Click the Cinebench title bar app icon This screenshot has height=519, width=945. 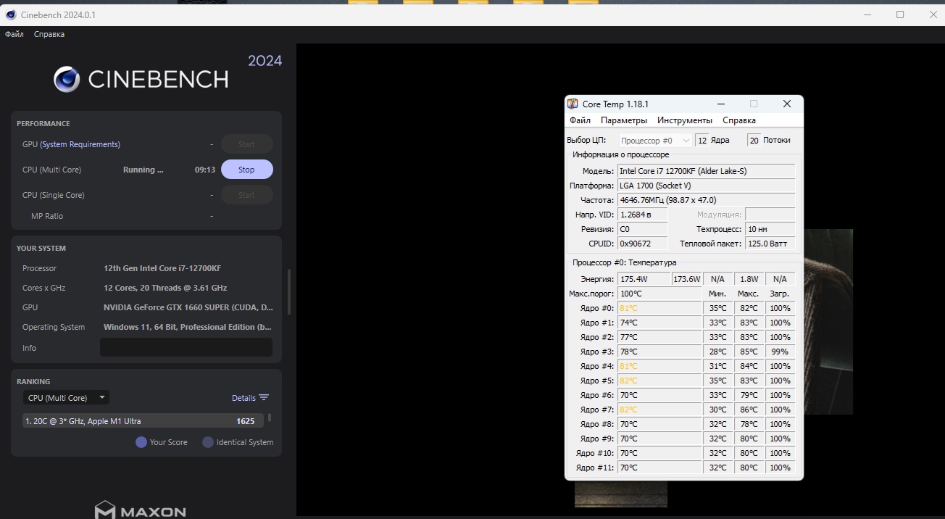[10, 15]
